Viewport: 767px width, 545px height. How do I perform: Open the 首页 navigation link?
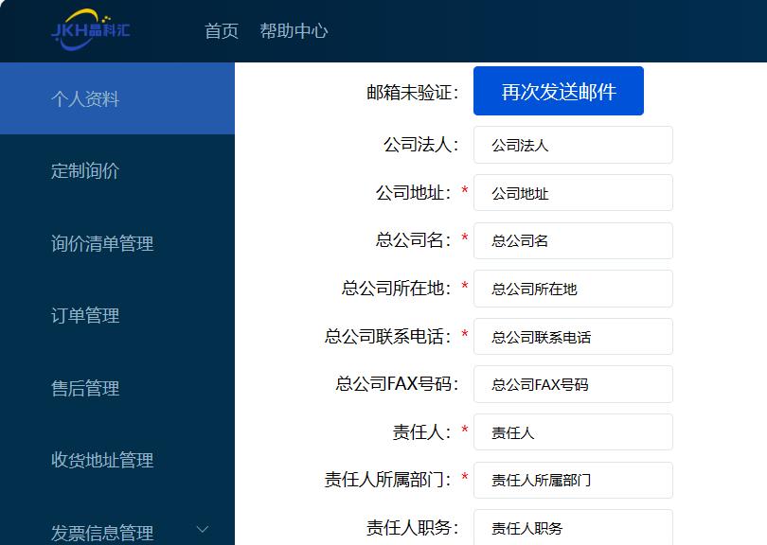222,31
